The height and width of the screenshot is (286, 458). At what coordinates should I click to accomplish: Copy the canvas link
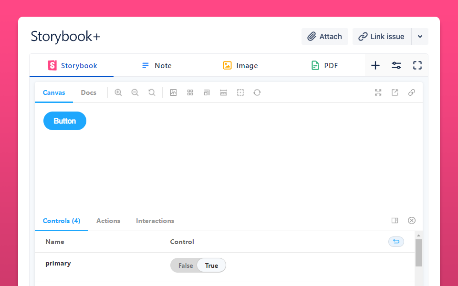click(x=412, y=92)
